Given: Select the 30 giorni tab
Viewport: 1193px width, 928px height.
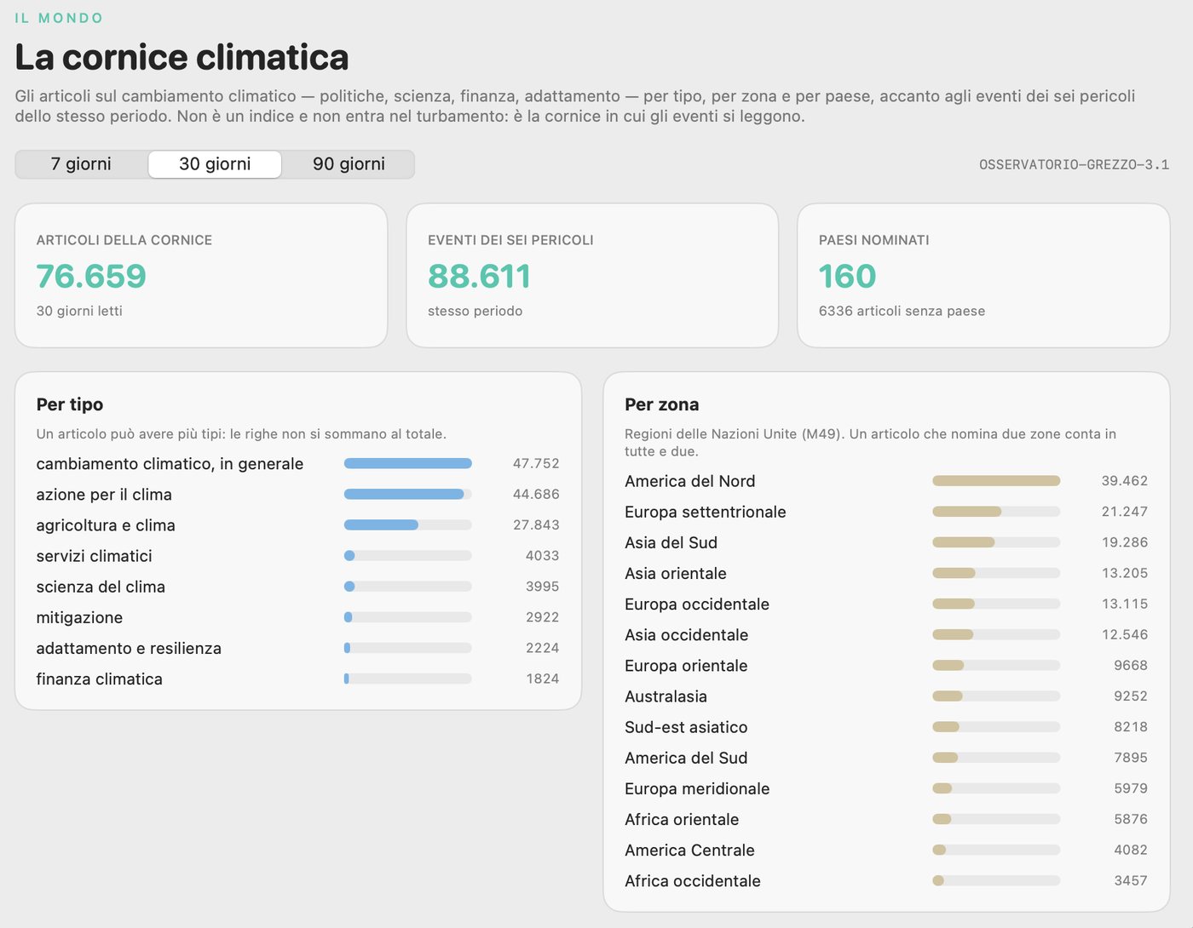Looking at the screenshot, I should [x=215, y=164].
